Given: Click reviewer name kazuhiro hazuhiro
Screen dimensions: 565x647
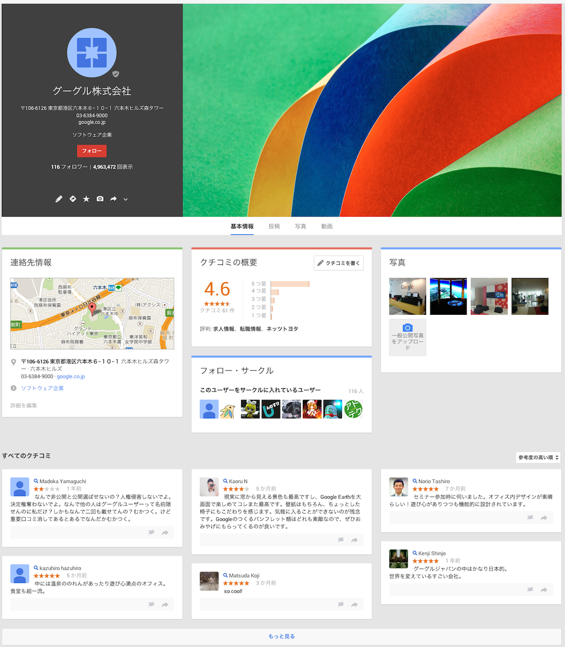Looking at the screenshot, I should coord(60,568).
